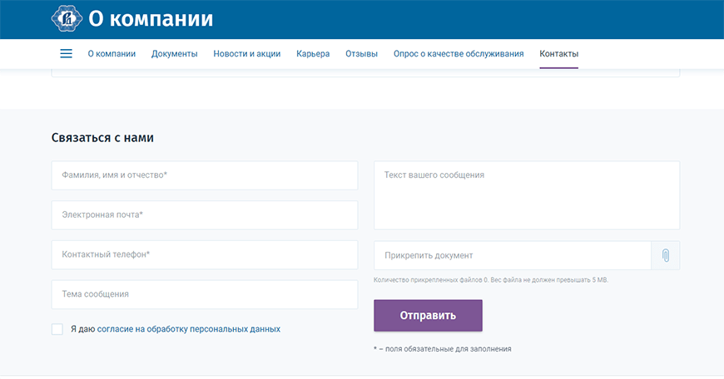Select the 'Контактный телефон' input field
The height and width of the screenshot is (379, 724).
[205, 255]
